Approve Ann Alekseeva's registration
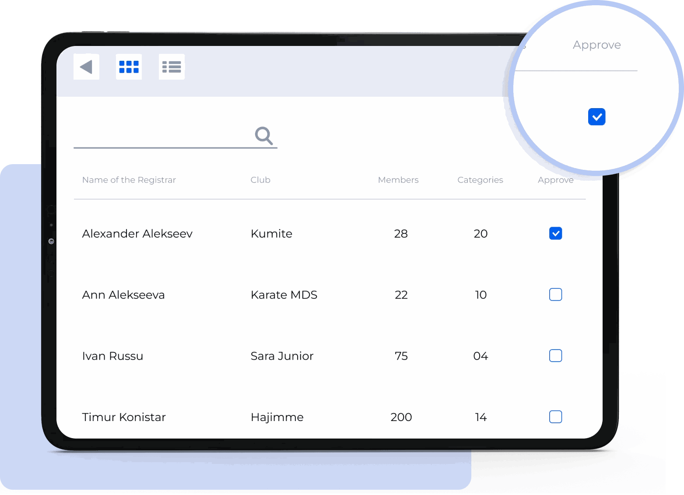Image resolution: width=684 pixels, height=495 pixels. coord(555,295)
